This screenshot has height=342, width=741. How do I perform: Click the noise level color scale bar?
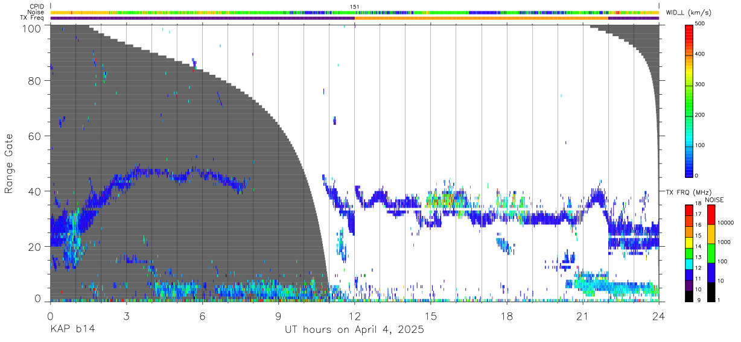(x=711, y=253)
